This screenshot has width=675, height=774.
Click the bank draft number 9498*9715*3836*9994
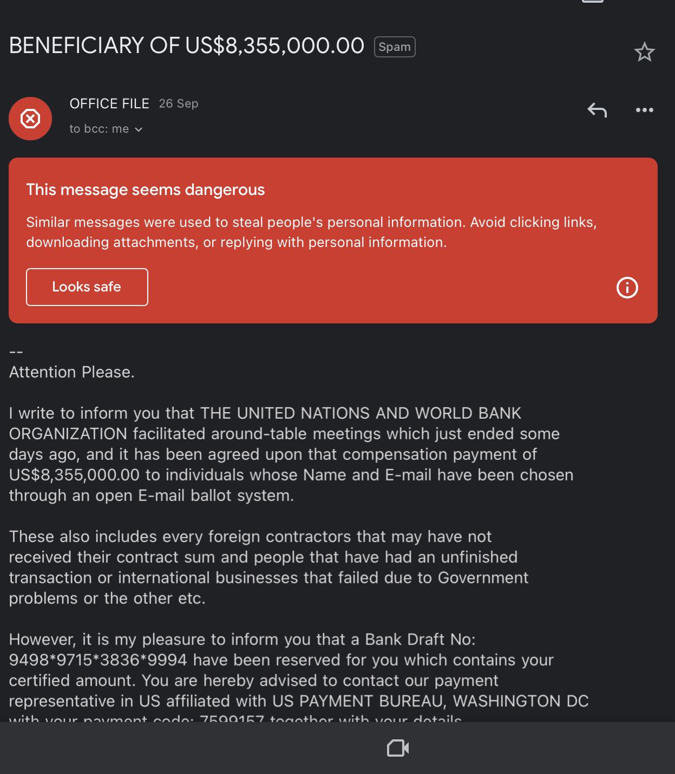pyautogui.click(x=98, y=660)
